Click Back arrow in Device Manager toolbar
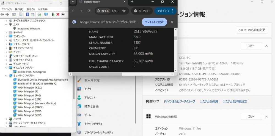 coord(2,14)
